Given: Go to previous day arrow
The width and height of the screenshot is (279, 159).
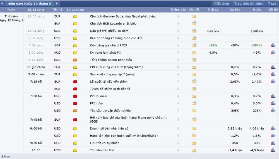Looking at the screenshot, I should pyautogui.click(x=2, y=3).
